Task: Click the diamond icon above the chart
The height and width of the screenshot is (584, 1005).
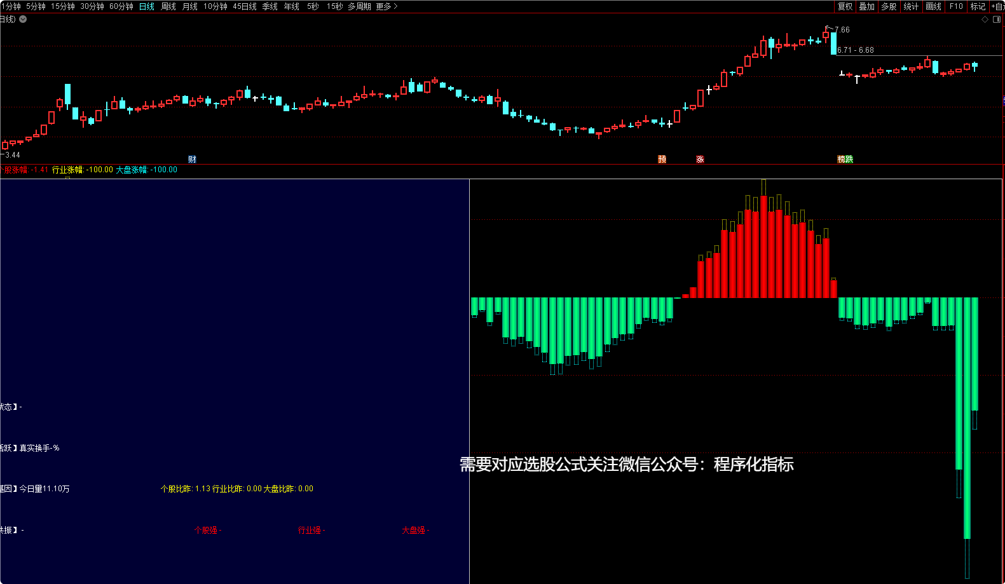Action: (985, 19)
